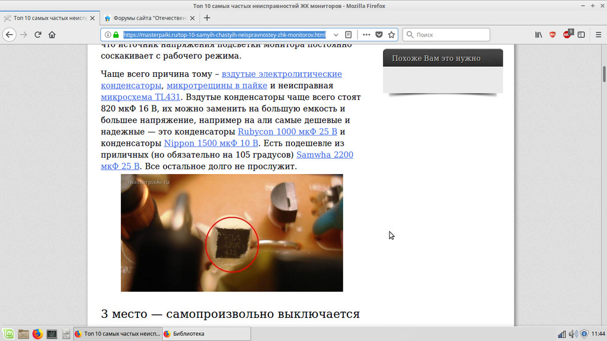Close the "Топ 10 самых частых" tab
Screen dimensions: 607x341
click(x=92, y=18)
